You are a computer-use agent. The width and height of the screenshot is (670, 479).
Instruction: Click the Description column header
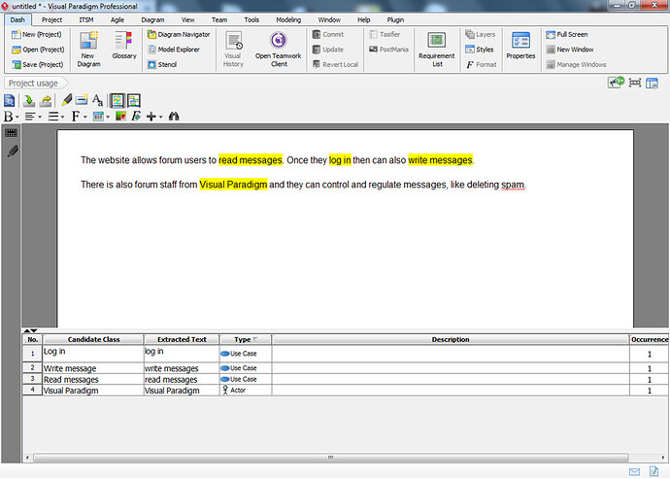coord(451,339)
